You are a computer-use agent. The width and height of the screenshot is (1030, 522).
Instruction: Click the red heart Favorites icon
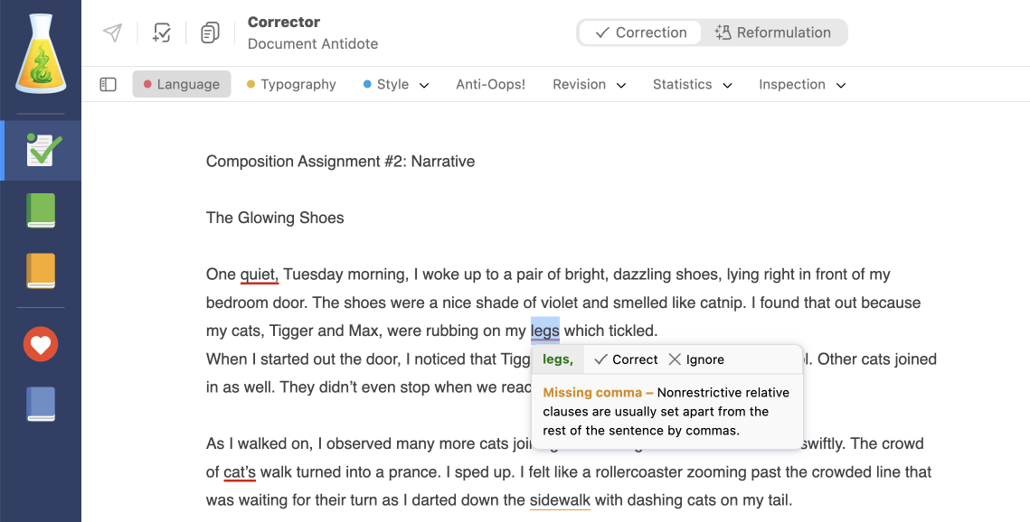40,344
